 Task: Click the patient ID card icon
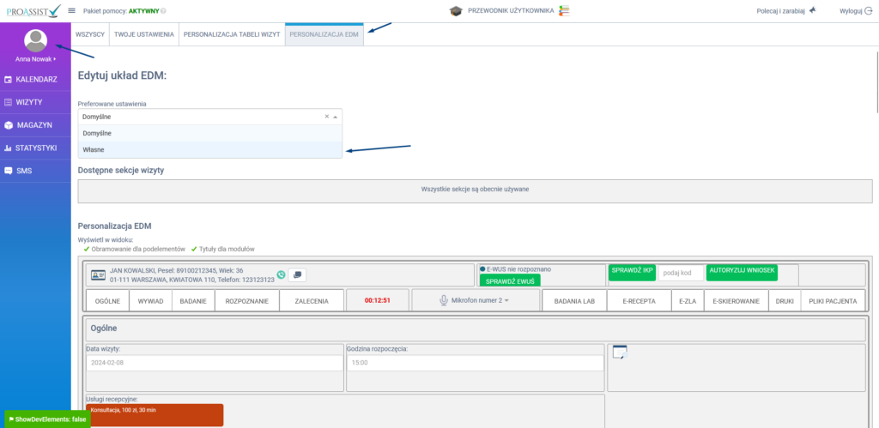99,275
